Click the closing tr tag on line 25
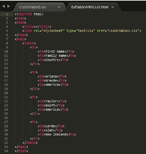 tap(35, 114)
